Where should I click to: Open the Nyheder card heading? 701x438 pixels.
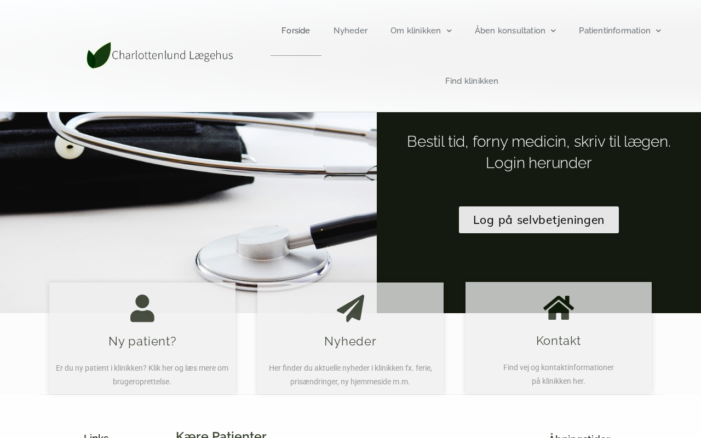click(350, 341)
